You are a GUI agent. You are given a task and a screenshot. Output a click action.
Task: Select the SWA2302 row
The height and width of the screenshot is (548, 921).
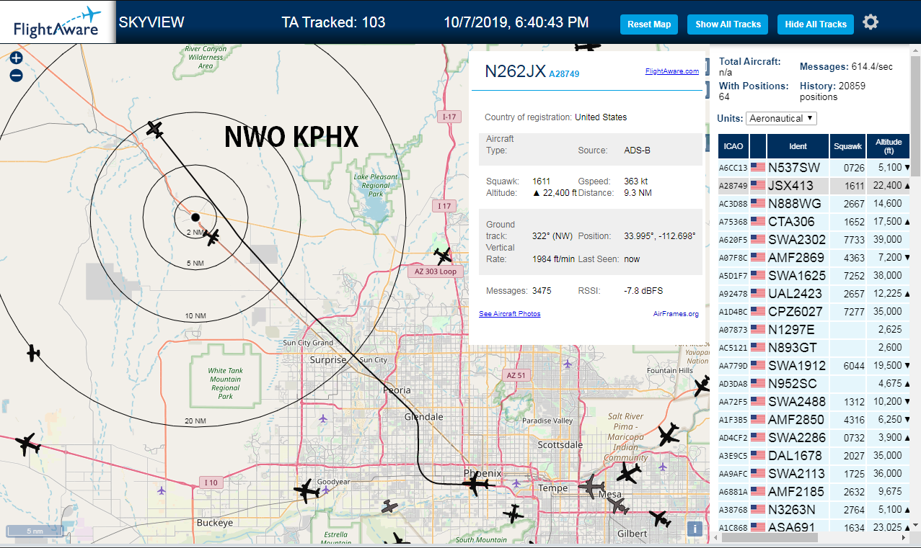pyautogui.click(x=814, y=239)
